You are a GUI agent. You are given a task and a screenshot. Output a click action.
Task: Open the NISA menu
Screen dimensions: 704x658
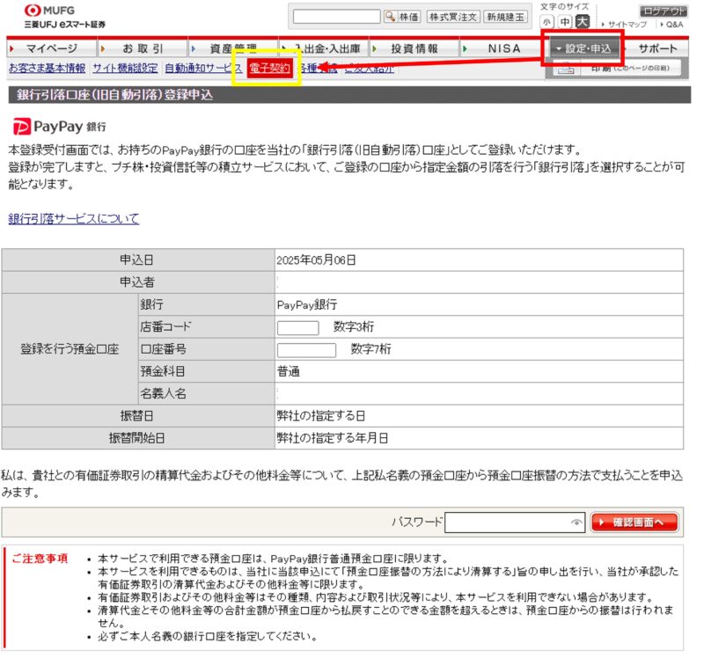coord(504,48)
